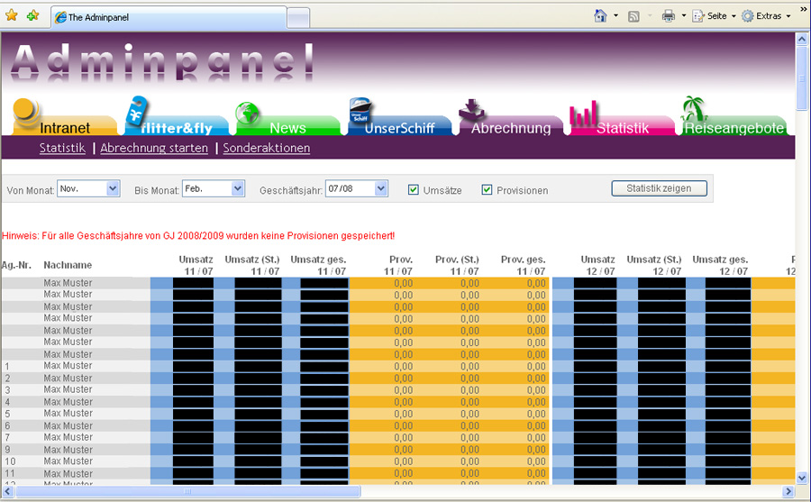Click Umsatz ges. 11/07 column header

(x=318, y=265)
